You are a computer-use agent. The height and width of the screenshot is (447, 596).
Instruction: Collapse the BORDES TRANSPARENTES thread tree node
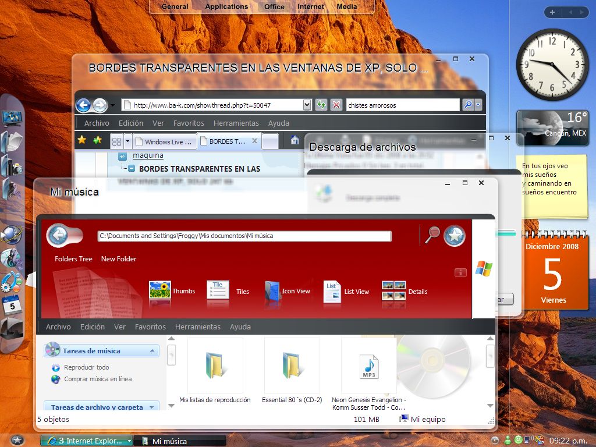coord(131,168)
